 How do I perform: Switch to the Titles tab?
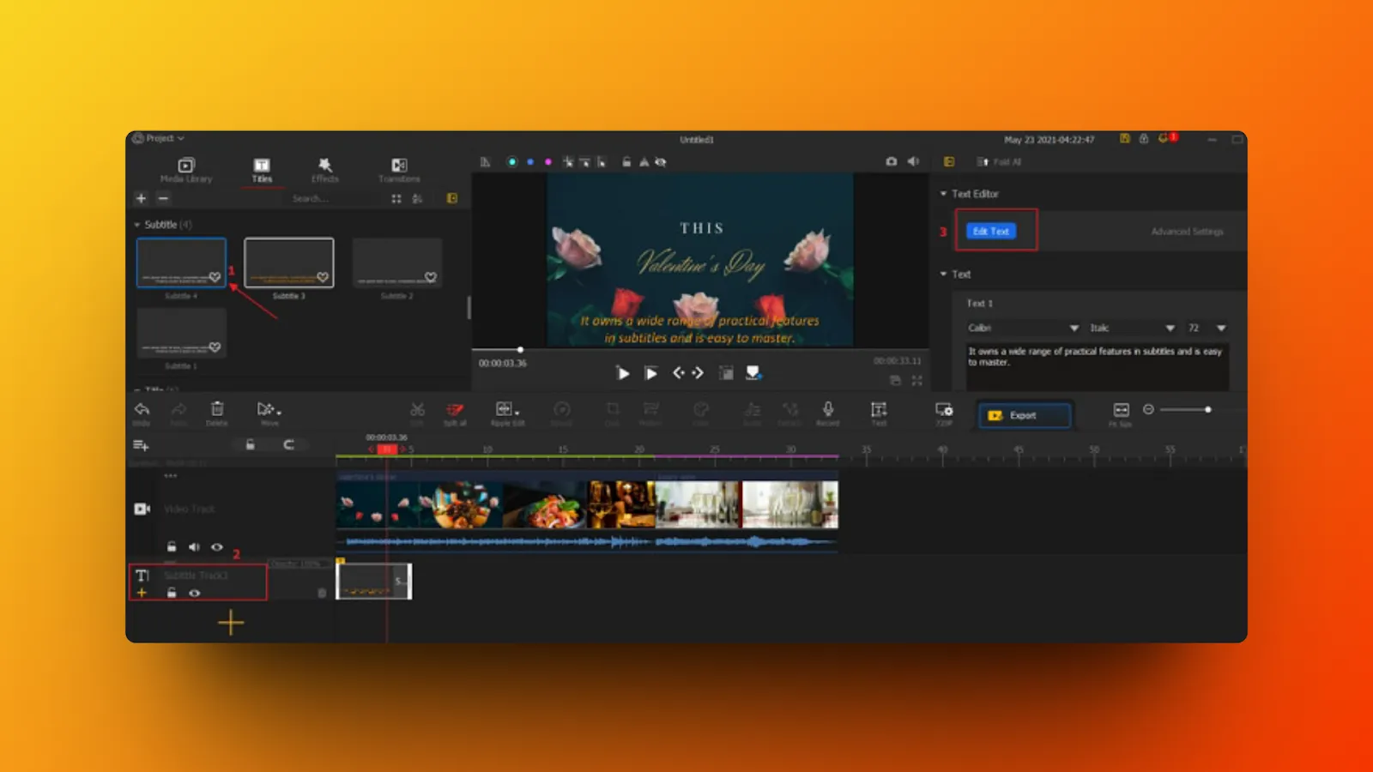262,170
